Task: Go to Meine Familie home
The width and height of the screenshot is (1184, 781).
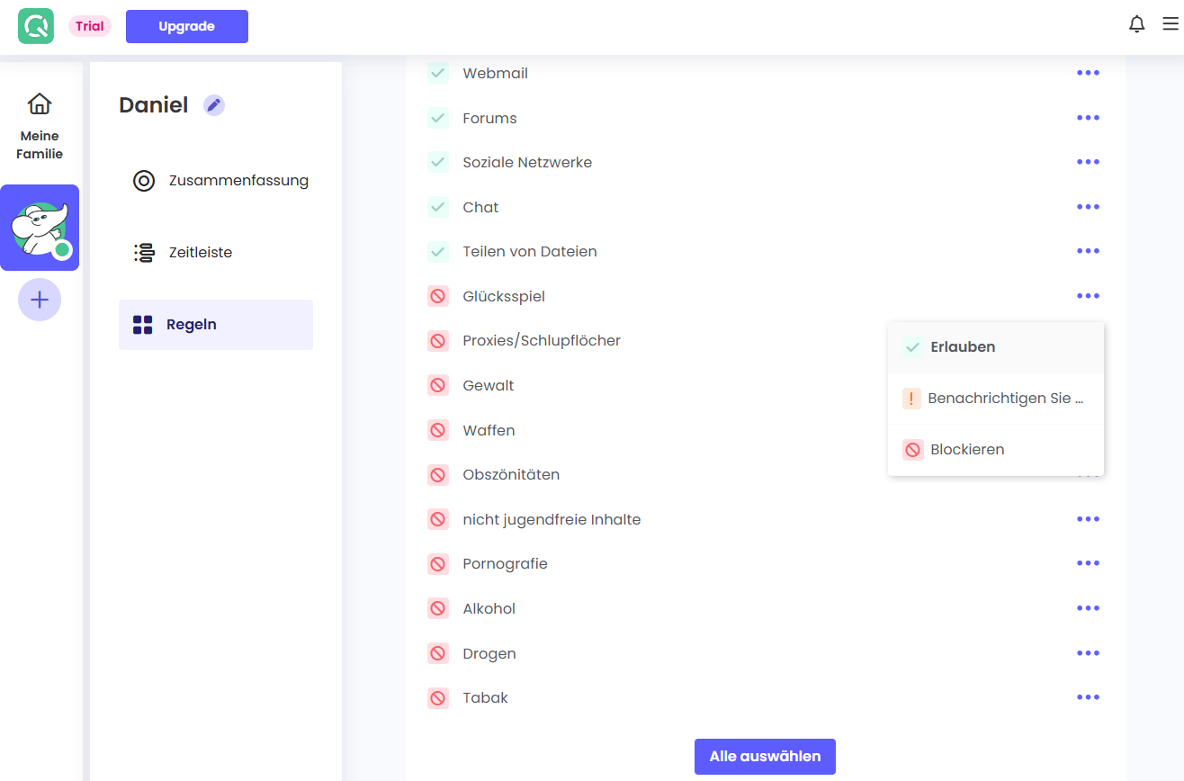Action: pos(40,125)
